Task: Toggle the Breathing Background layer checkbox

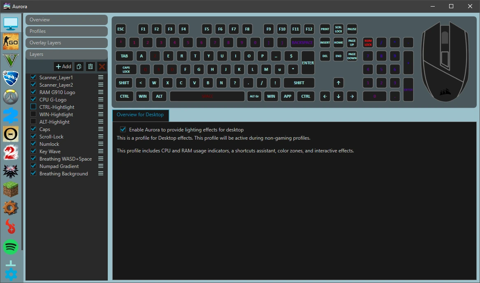Action: (33, 173)
